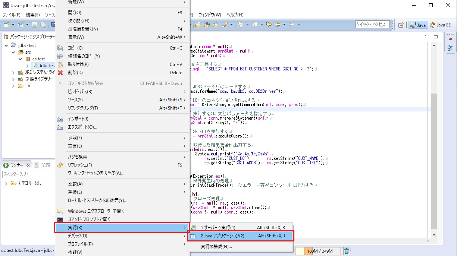The height and width of the screenshot is (256, 457).
Task: Expand the 'カテゴリーなし' category node
Action: click(x=6, y=183)
